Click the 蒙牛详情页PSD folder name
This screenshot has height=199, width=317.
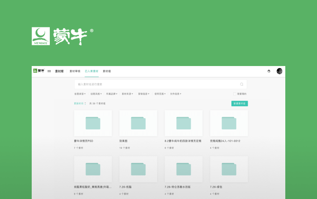click(x=83, y=141)
